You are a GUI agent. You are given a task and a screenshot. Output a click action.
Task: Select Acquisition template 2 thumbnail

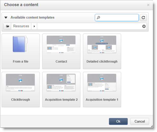click(x=61, y=83)
